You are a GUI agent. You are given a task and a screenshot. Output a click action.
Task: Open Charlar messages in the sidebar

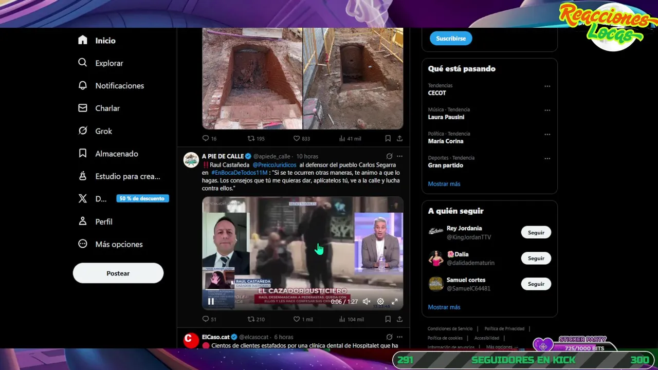99,108
